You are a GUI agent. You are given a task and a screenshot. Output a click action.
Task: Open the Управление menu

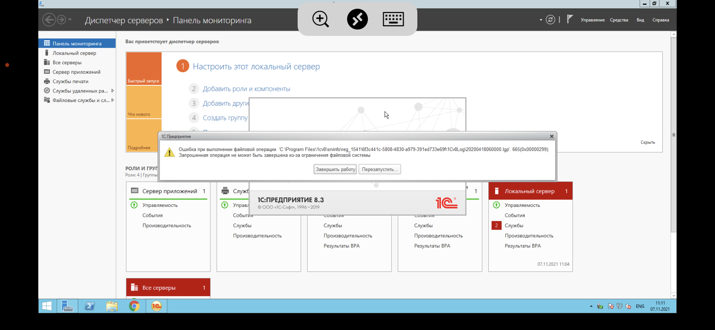[593, 20]
